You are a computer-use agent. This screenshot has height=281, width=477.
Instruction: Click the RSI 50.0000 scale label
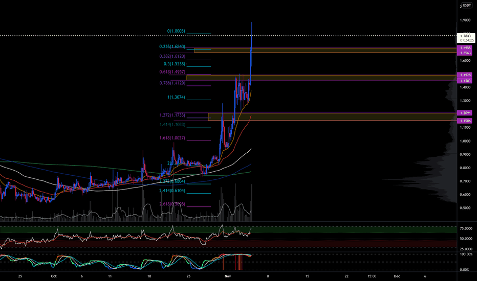pyautogui.click(x=466, y=239)
